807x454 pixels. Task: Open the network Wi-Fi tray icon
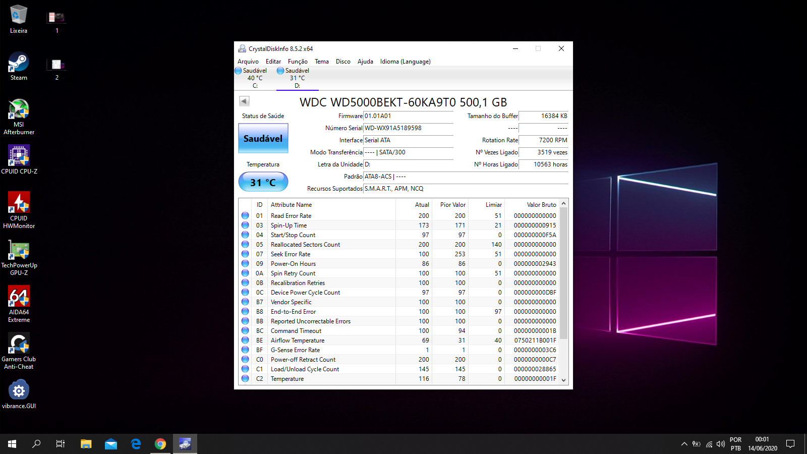point(709,444)
